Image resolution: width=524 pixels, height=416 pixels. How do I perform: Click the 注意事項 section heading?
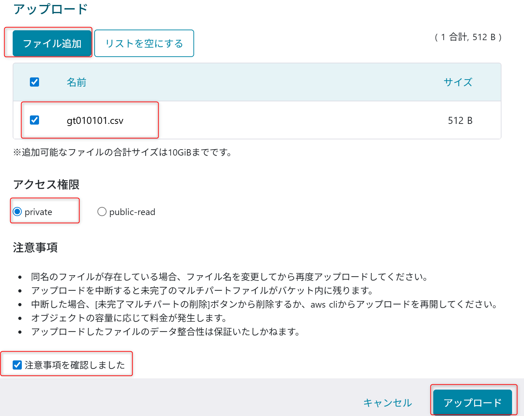[36, 247]
